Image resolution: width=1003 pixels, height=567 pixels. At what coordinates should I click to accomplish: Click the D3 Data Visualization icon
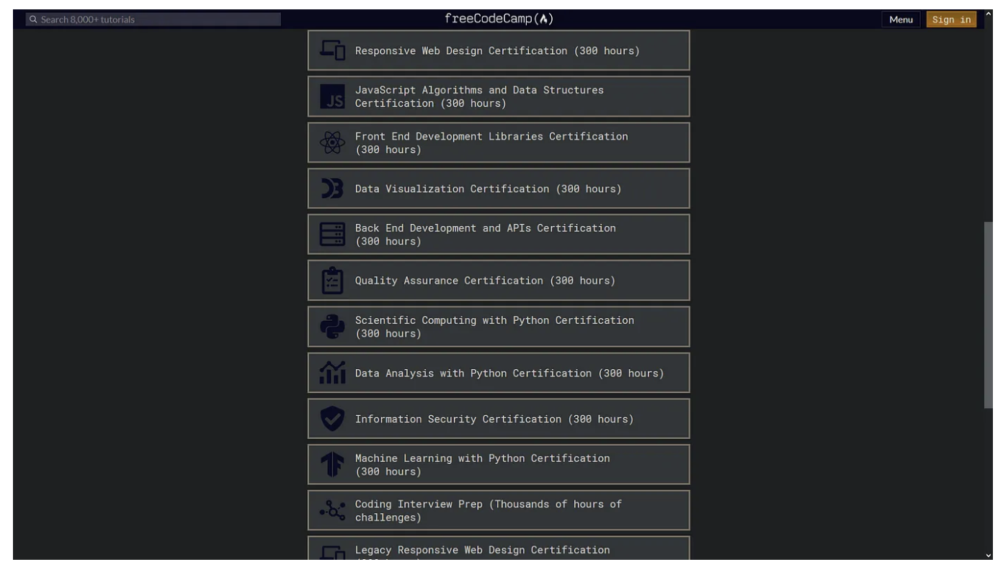(332, 189)
